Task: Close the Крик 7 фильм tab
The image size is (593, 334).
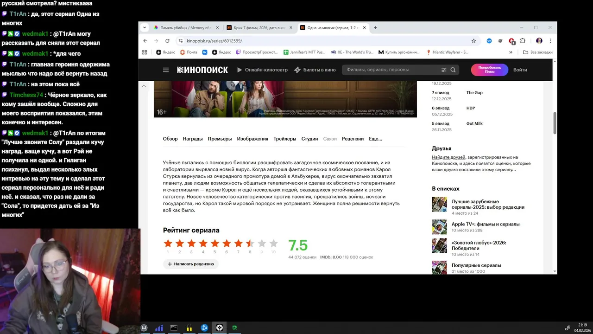Action: point(291,27)
